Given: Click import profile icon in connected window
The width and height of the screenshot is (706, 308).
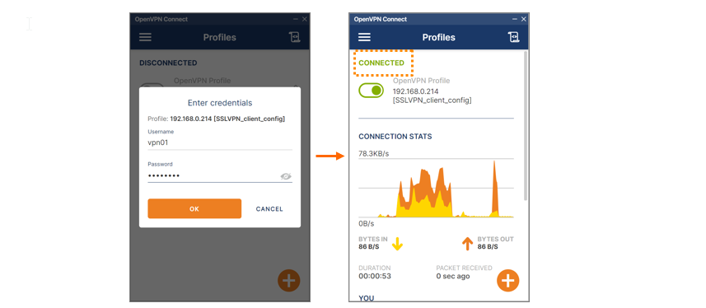Looking at the screenshot, I should point(513,37).
